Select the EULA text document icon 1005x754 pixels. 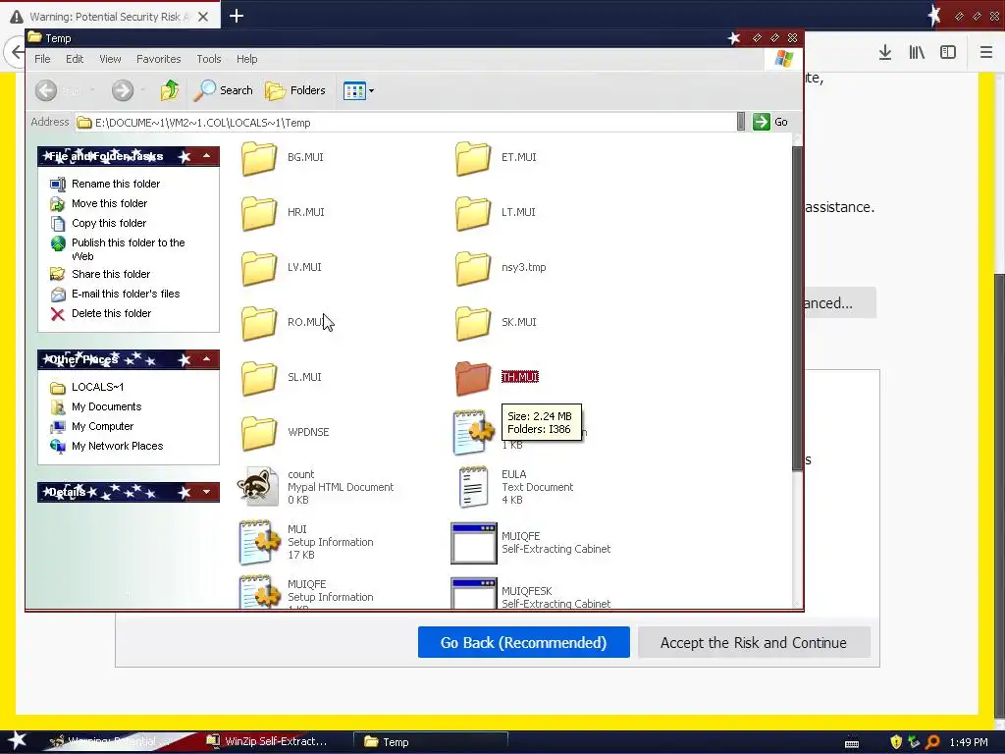(x=473, y=487)
